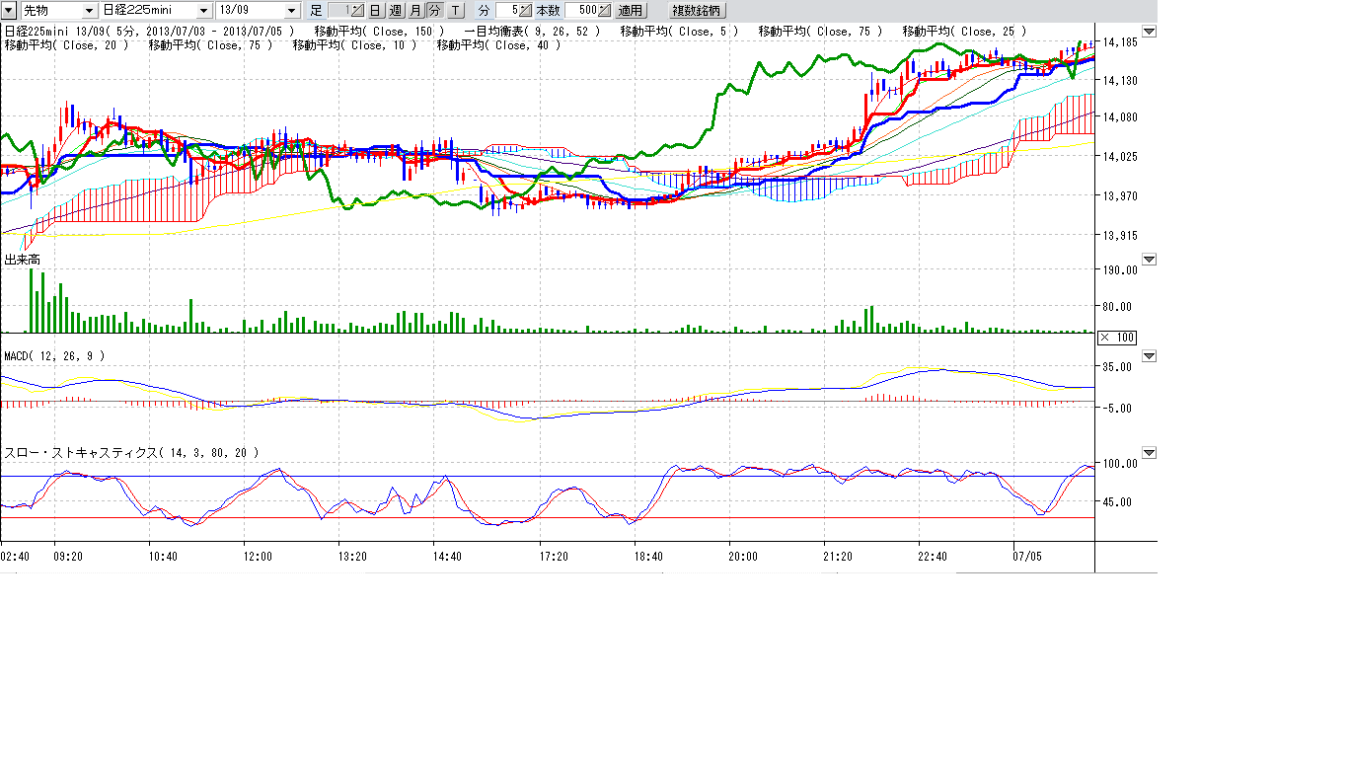Open the slow stochastics panel menu arrow
Screen dimensions: 1348x758
click(x=1149, y=452)
